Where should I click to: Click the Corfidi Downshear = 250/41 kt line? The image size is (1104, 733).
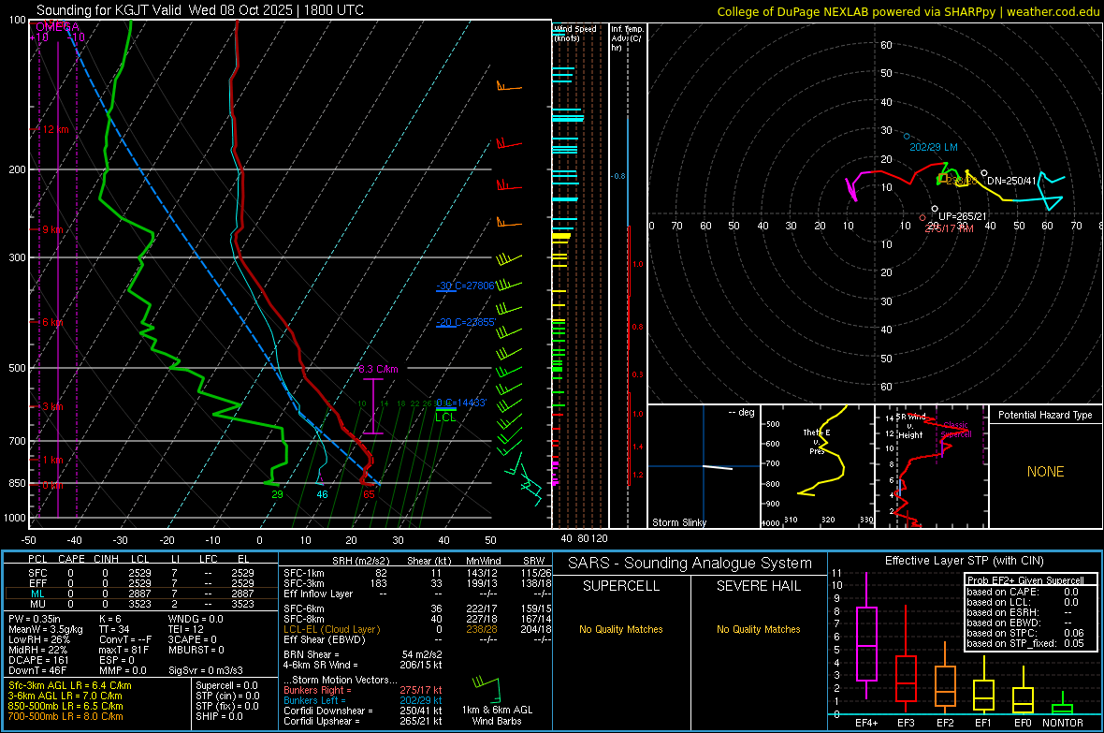(363, 711)
